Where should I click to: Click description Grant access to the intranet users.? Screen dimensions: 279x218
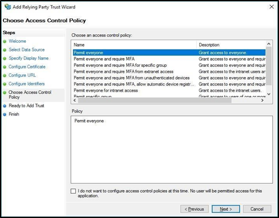coord(230,90)
